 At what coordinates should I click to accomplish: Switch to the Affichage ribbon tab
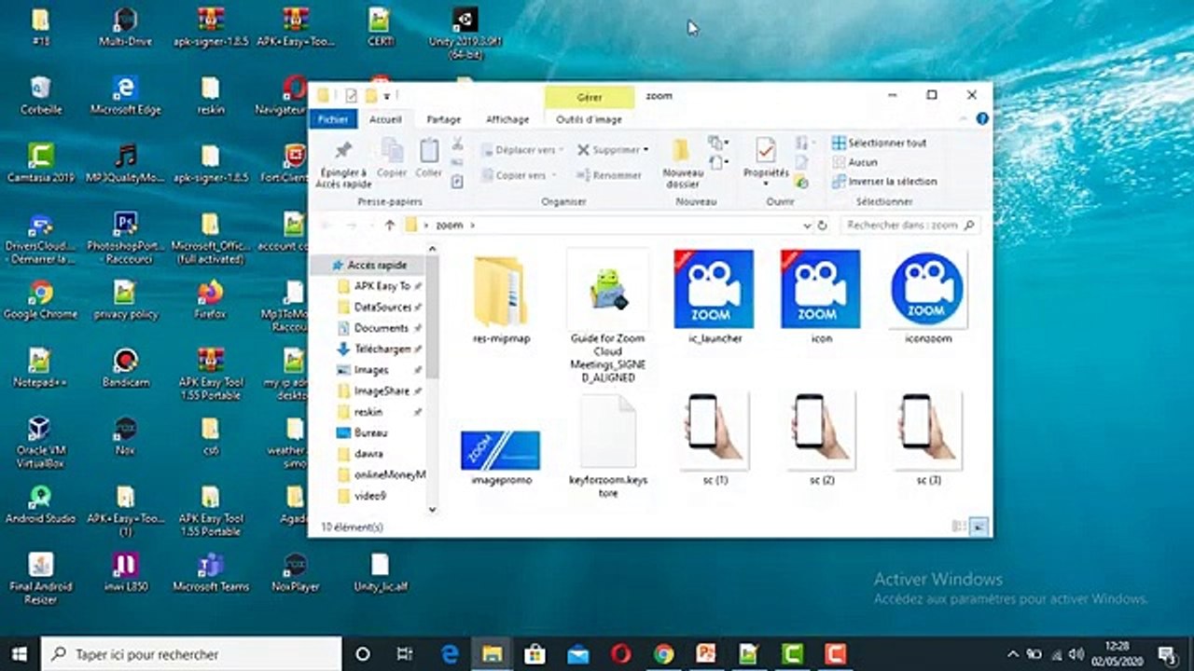tap(507, 119)
